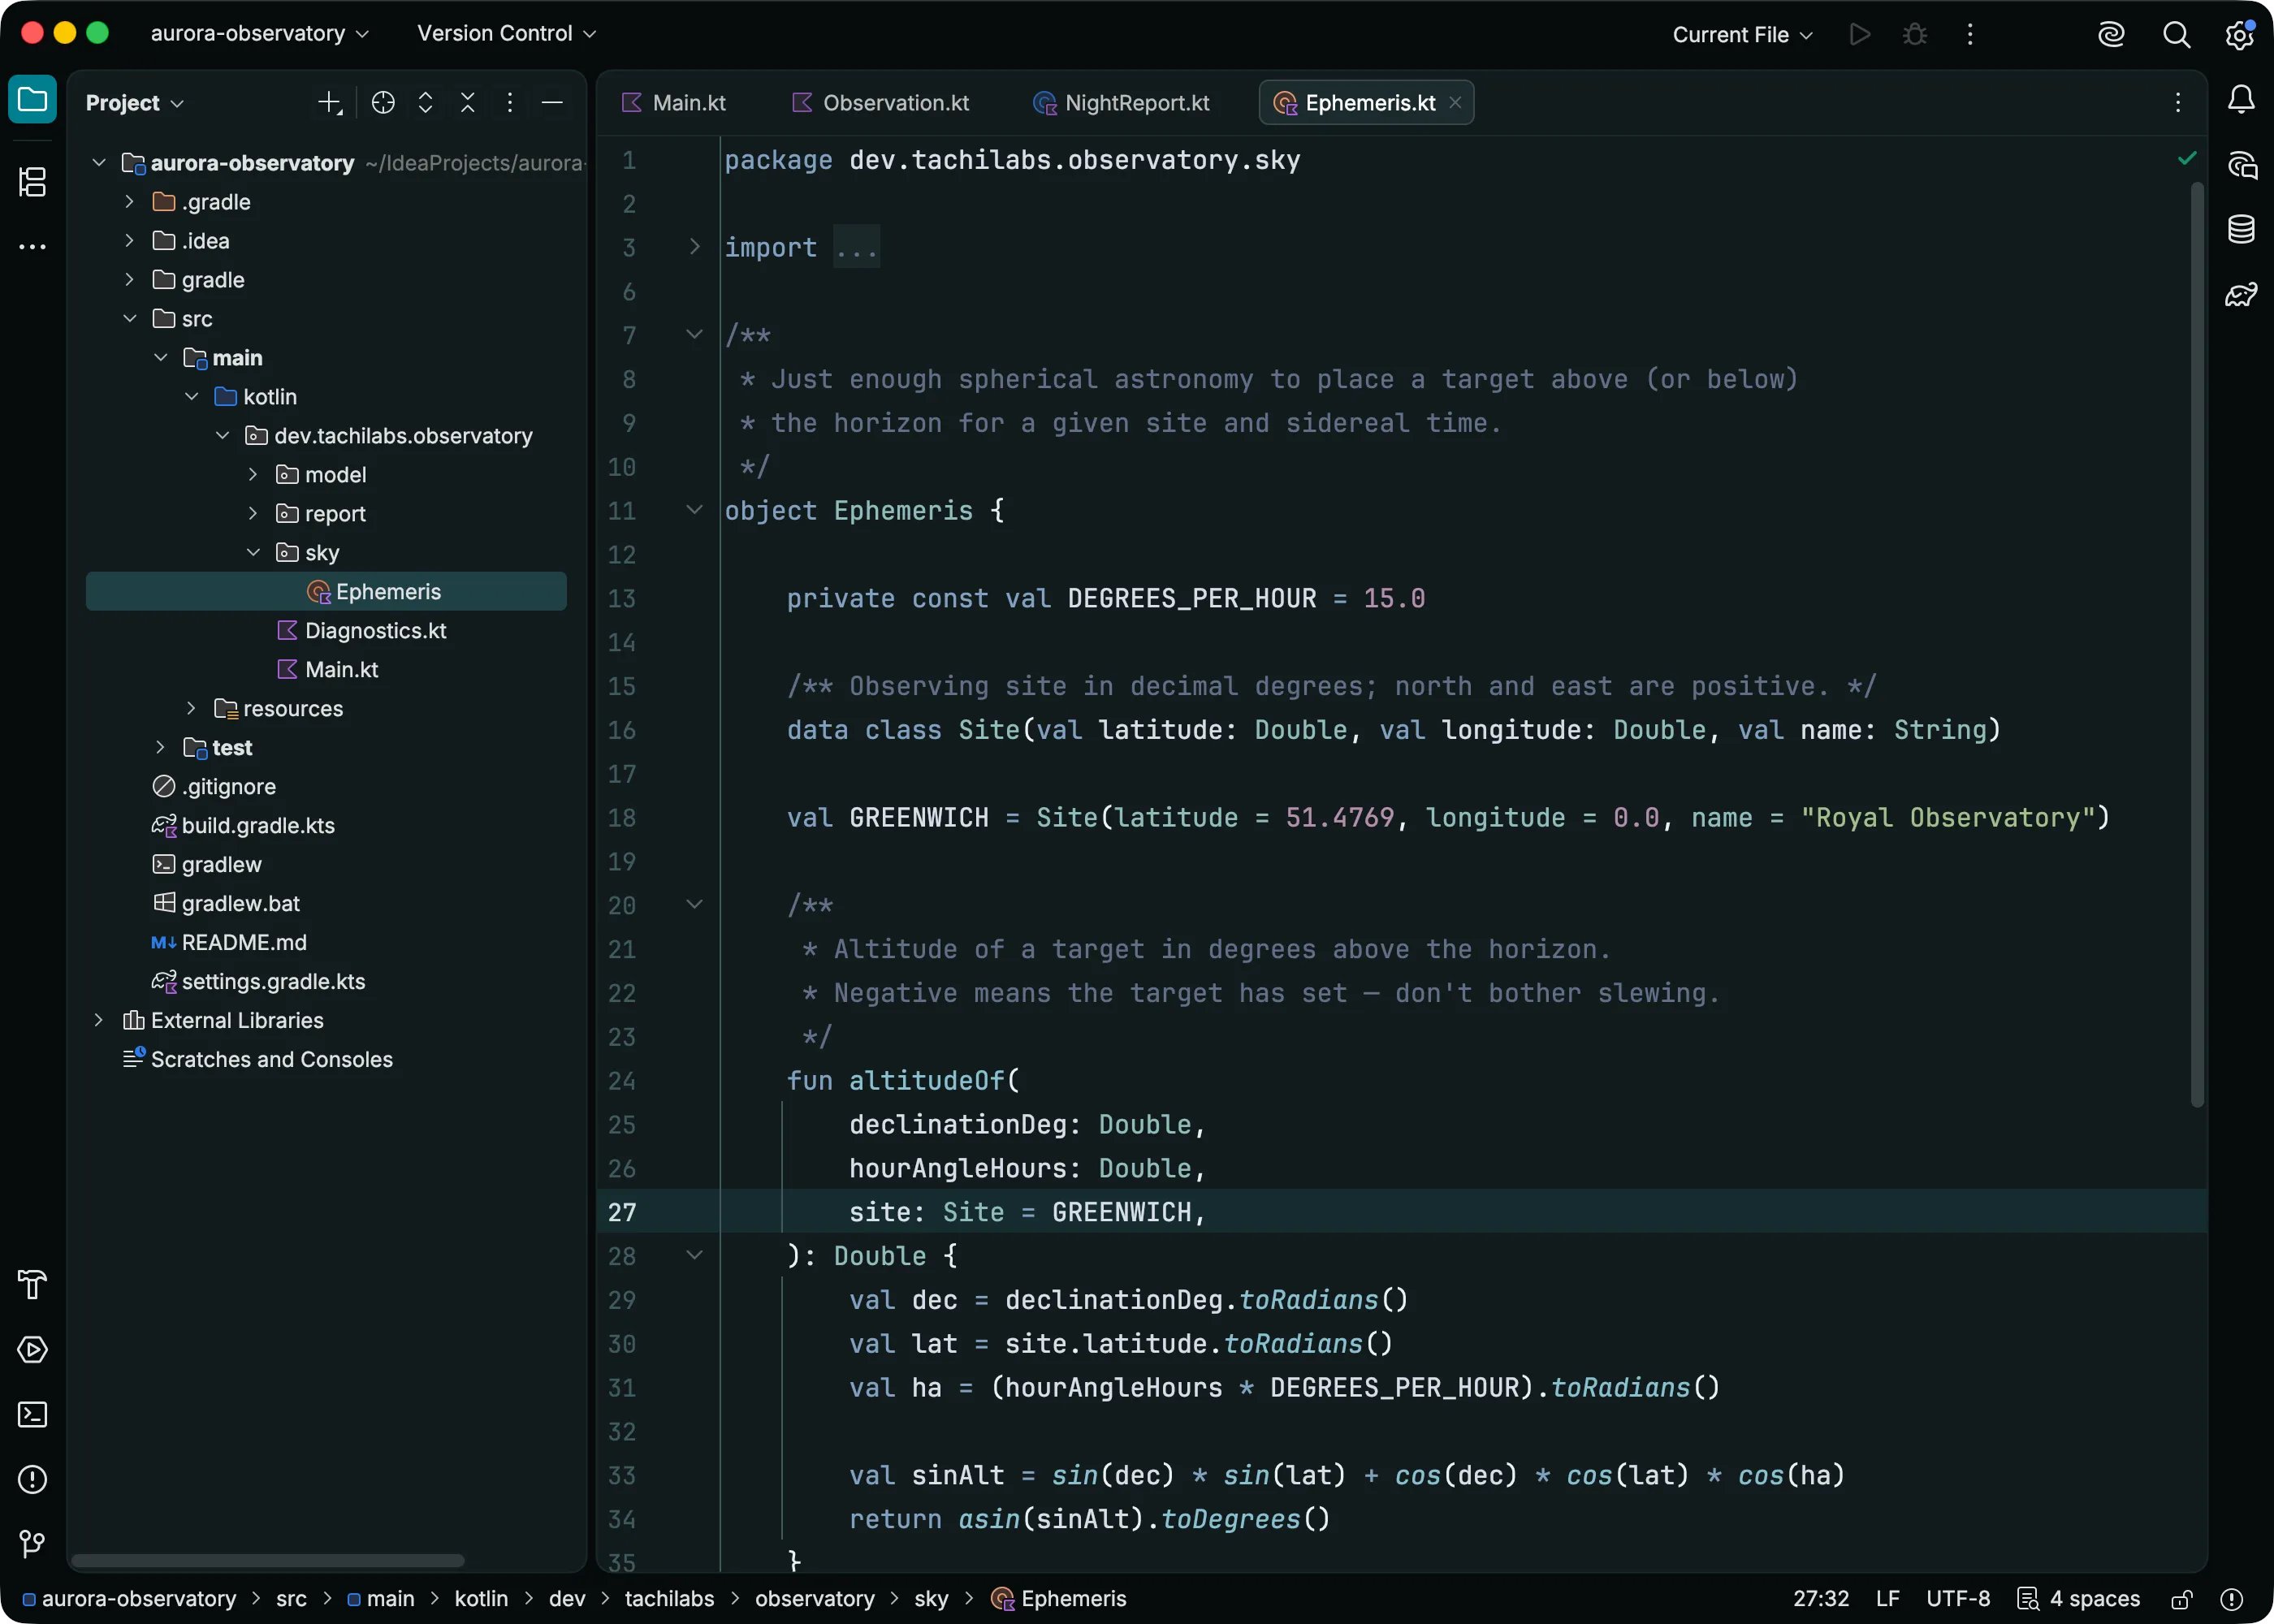Screen dimensions: 2274x1624
Task: Open Project panel options menu
Action: point(509,102)
